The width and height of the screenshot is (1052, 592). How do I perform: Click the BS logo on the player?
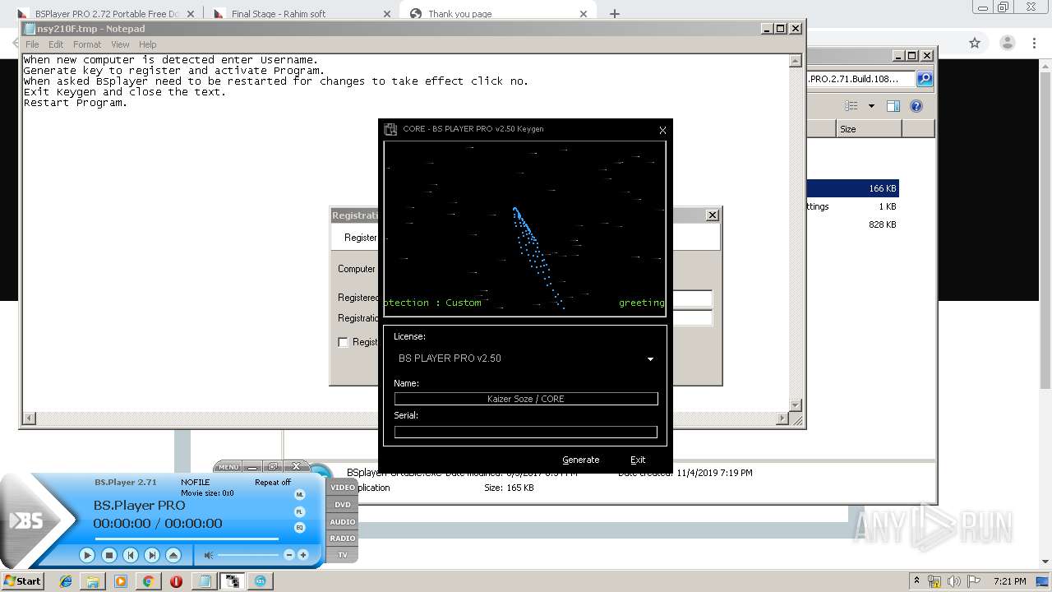pos(27,520)
